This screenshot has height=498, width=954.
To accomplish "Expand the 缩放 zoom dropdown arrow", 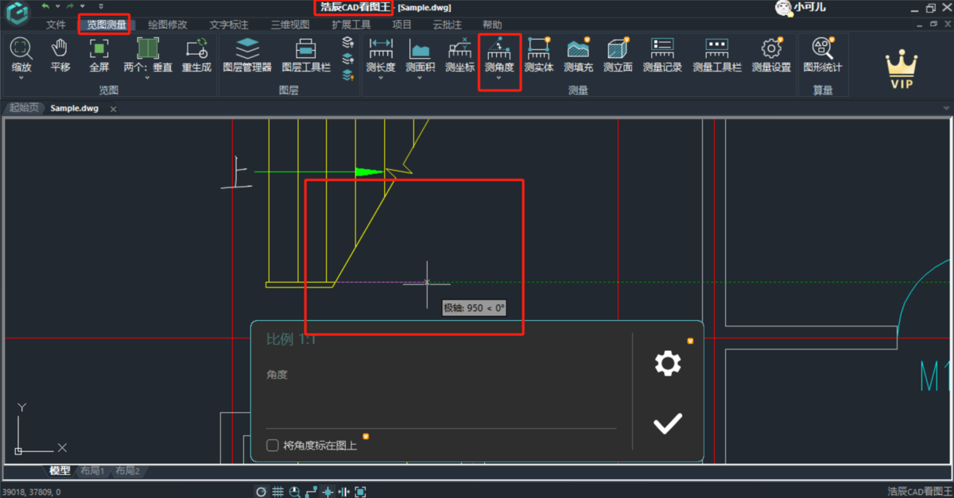I will pos(21,78).
